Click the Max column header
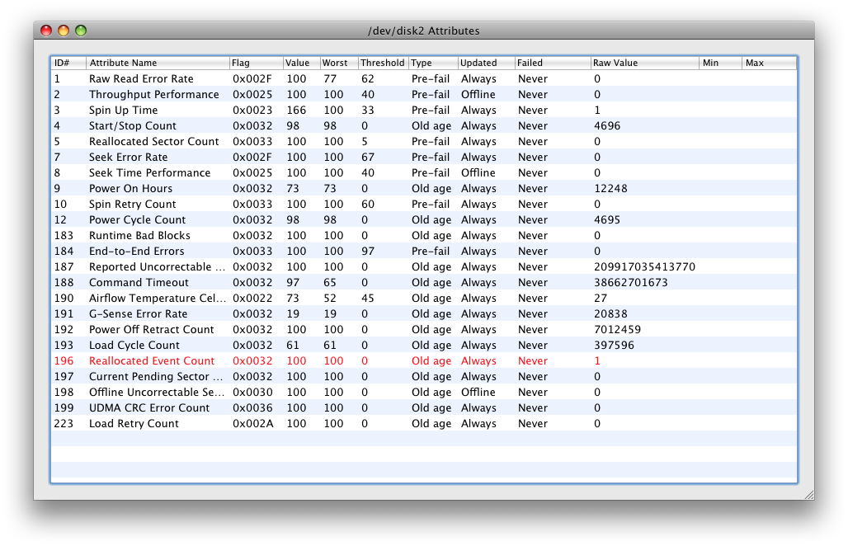Viewport: 848px width, 546px height. [770, 63]
